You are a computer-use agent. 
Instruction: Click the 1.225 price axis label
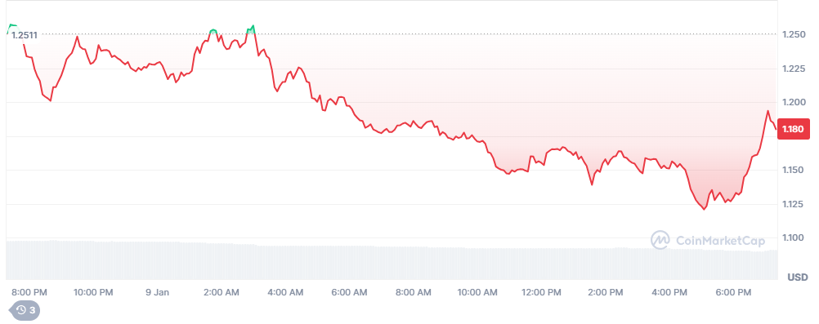[793, 69]
